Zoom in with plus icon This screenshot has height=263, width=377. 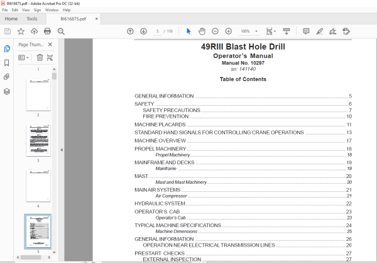pos(229,31)
